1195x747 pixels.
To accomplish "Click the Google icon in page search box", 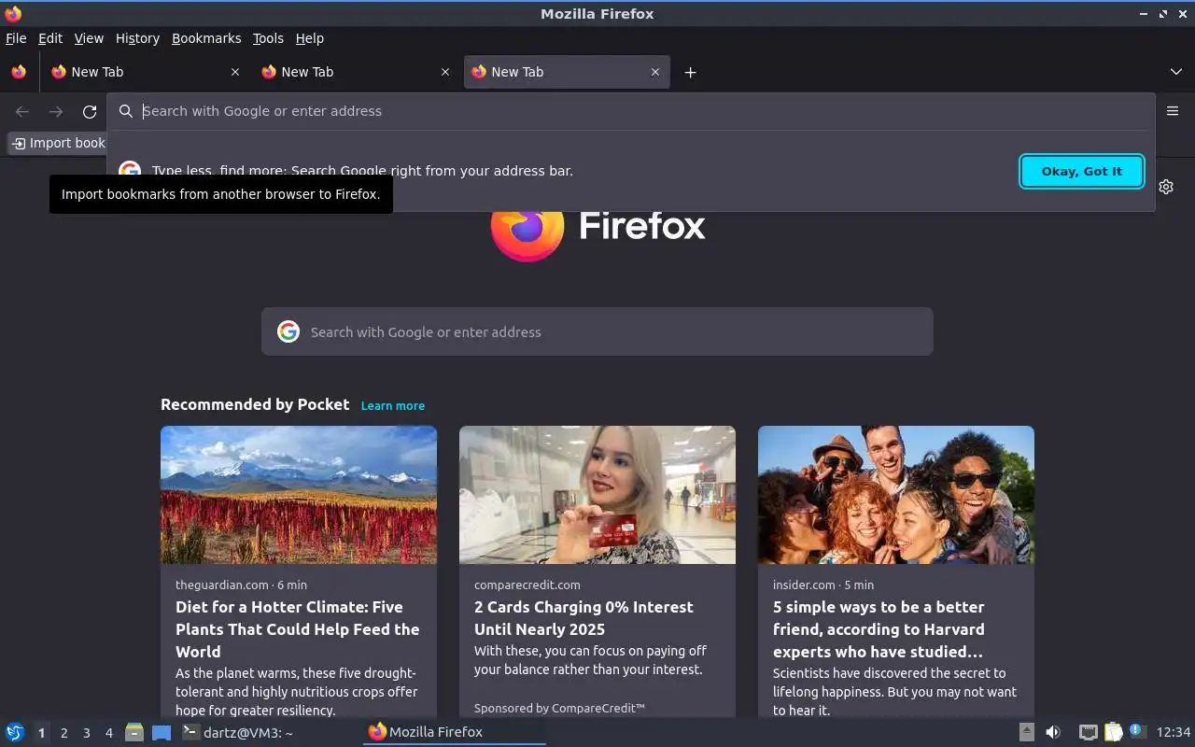I will 288,331.
